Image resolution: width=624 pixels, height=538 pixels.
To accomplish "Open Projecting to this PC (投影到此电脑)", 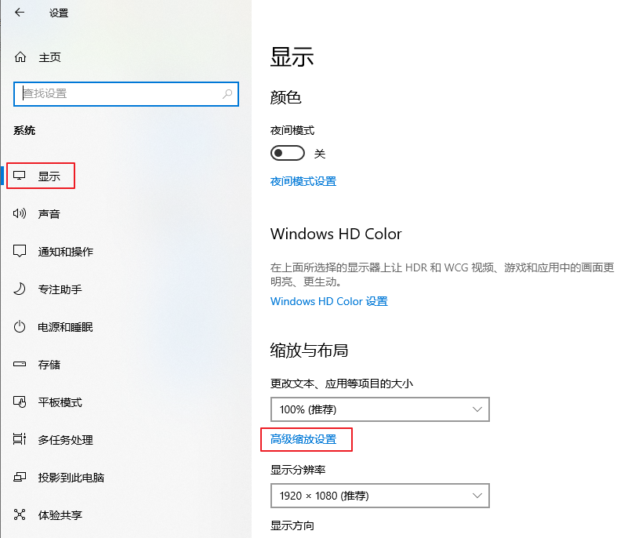I will tap(71, 478).
